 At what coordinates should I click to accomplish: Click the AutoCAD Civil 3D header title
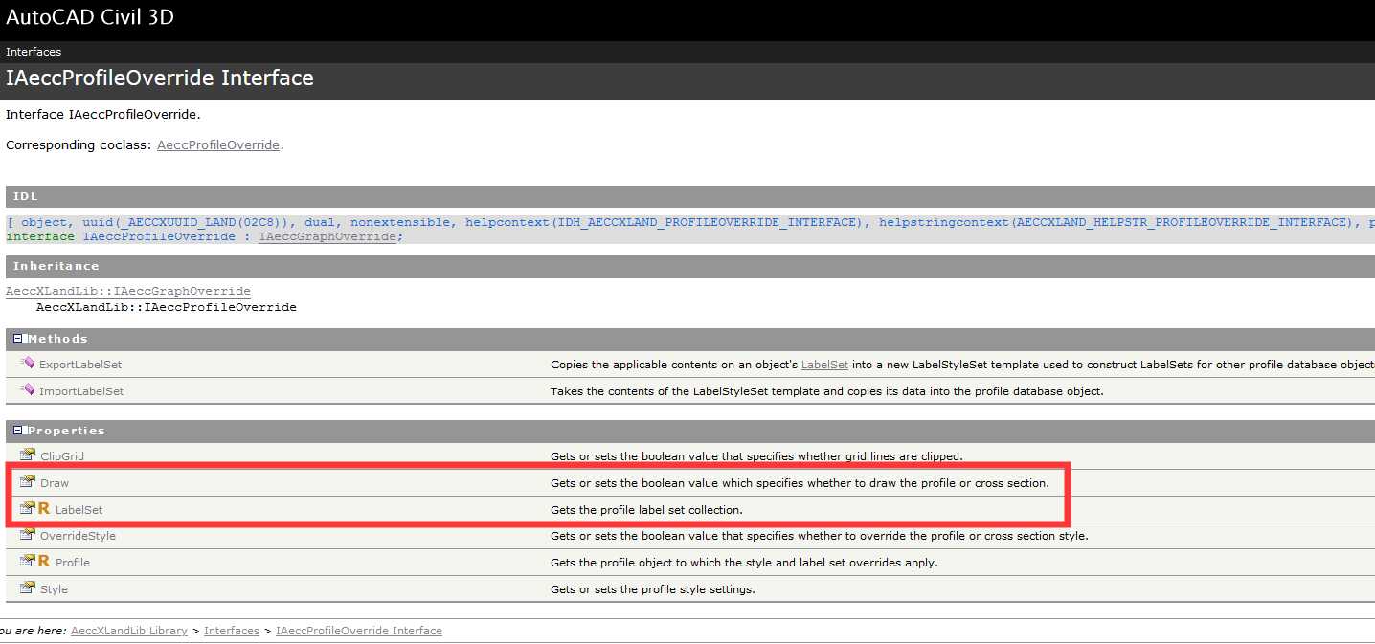pos(90,16)
